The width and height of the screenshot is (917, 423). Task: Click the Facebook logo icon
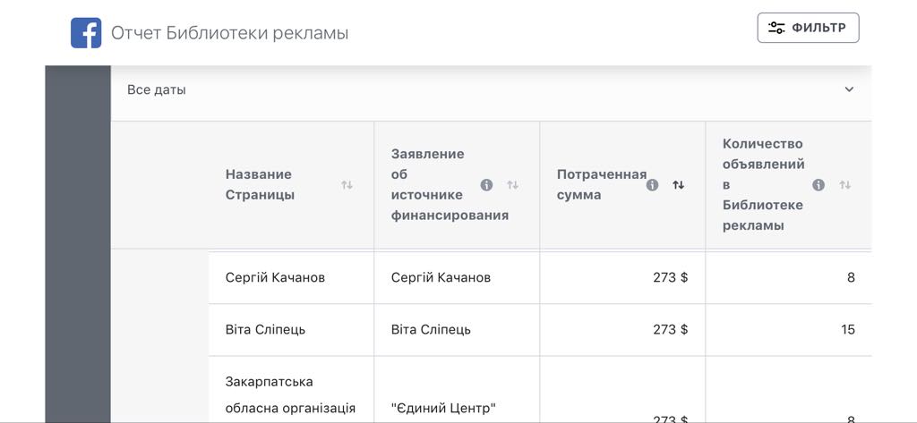[86, 33]
